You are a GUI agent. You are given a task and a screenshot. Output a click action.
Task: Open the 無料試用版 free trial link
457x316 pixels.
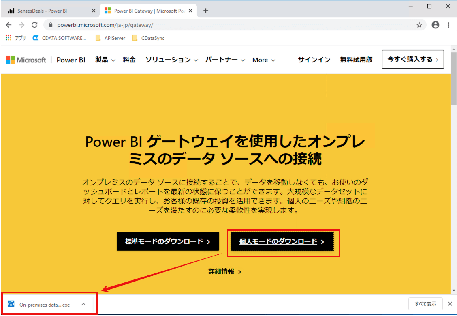tap(356, 60)
